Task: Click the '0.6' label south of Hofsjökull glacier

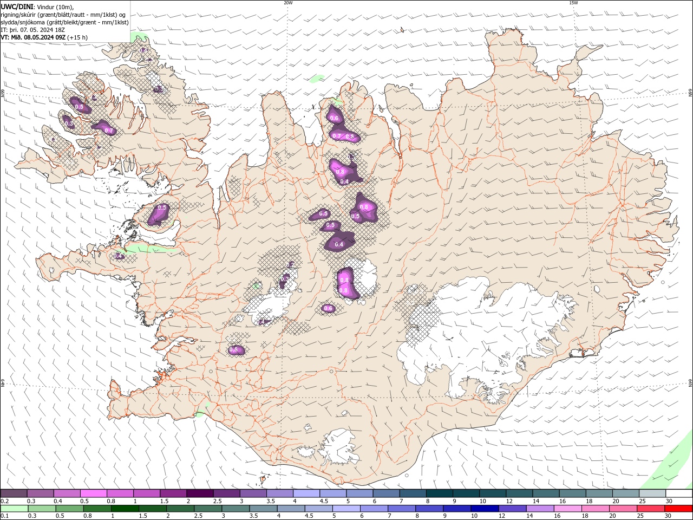Action: [x=328, y=308]
